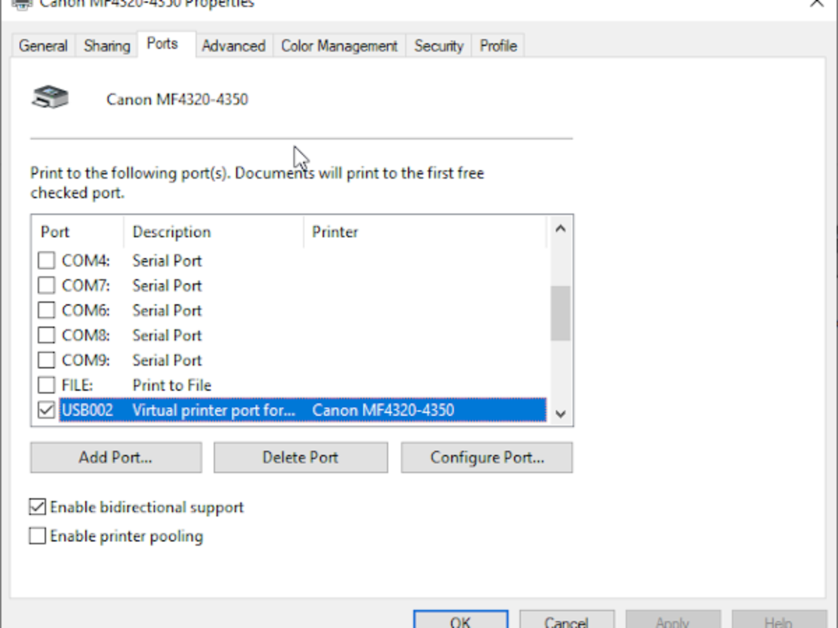The image size is (838, 628).
Task: Click the port list scroll down arrow
Action: pyautogui.click(x=560, y=413)
